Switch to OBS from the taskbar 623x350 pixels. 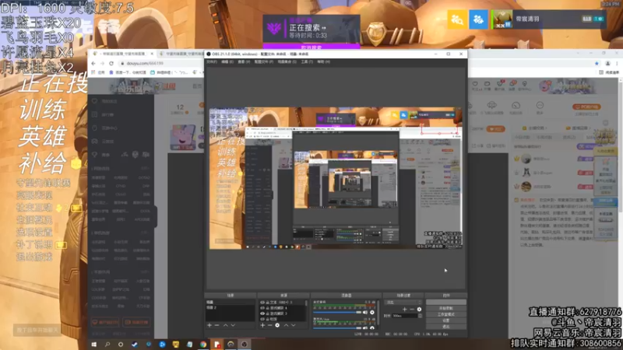point(245,345)
